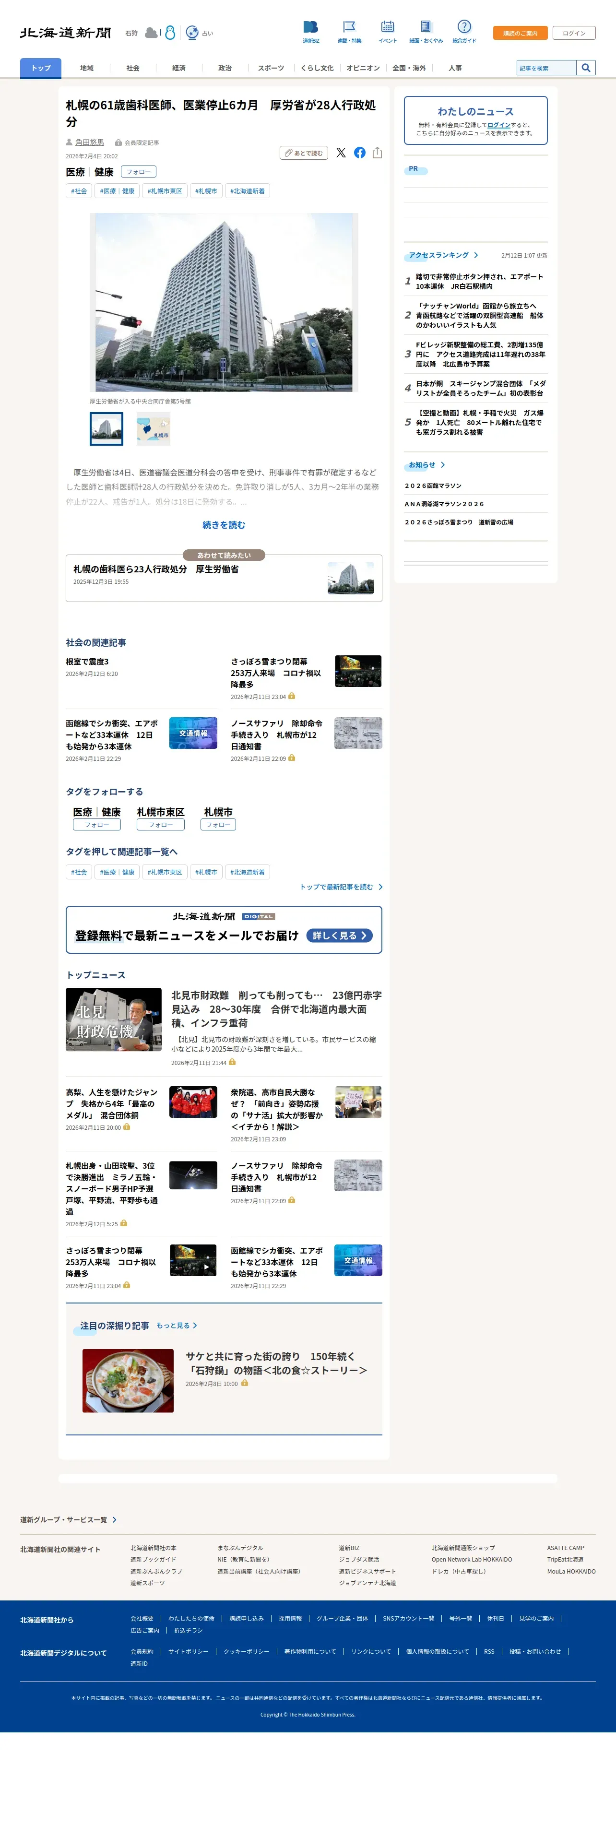Open the スポーツ menu
The width and height of the screenshot is (616, 1848).
271,68
